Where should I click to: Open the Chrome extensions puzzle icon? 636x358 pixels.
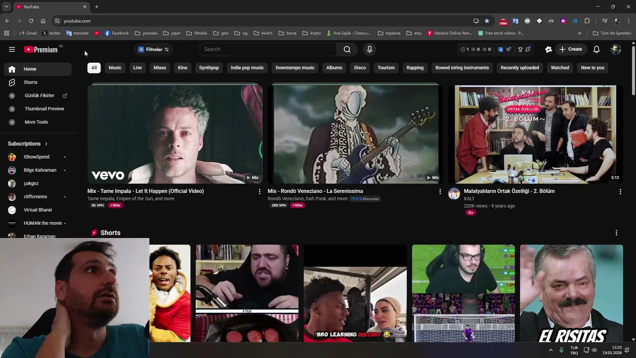[x=587, y=21]
